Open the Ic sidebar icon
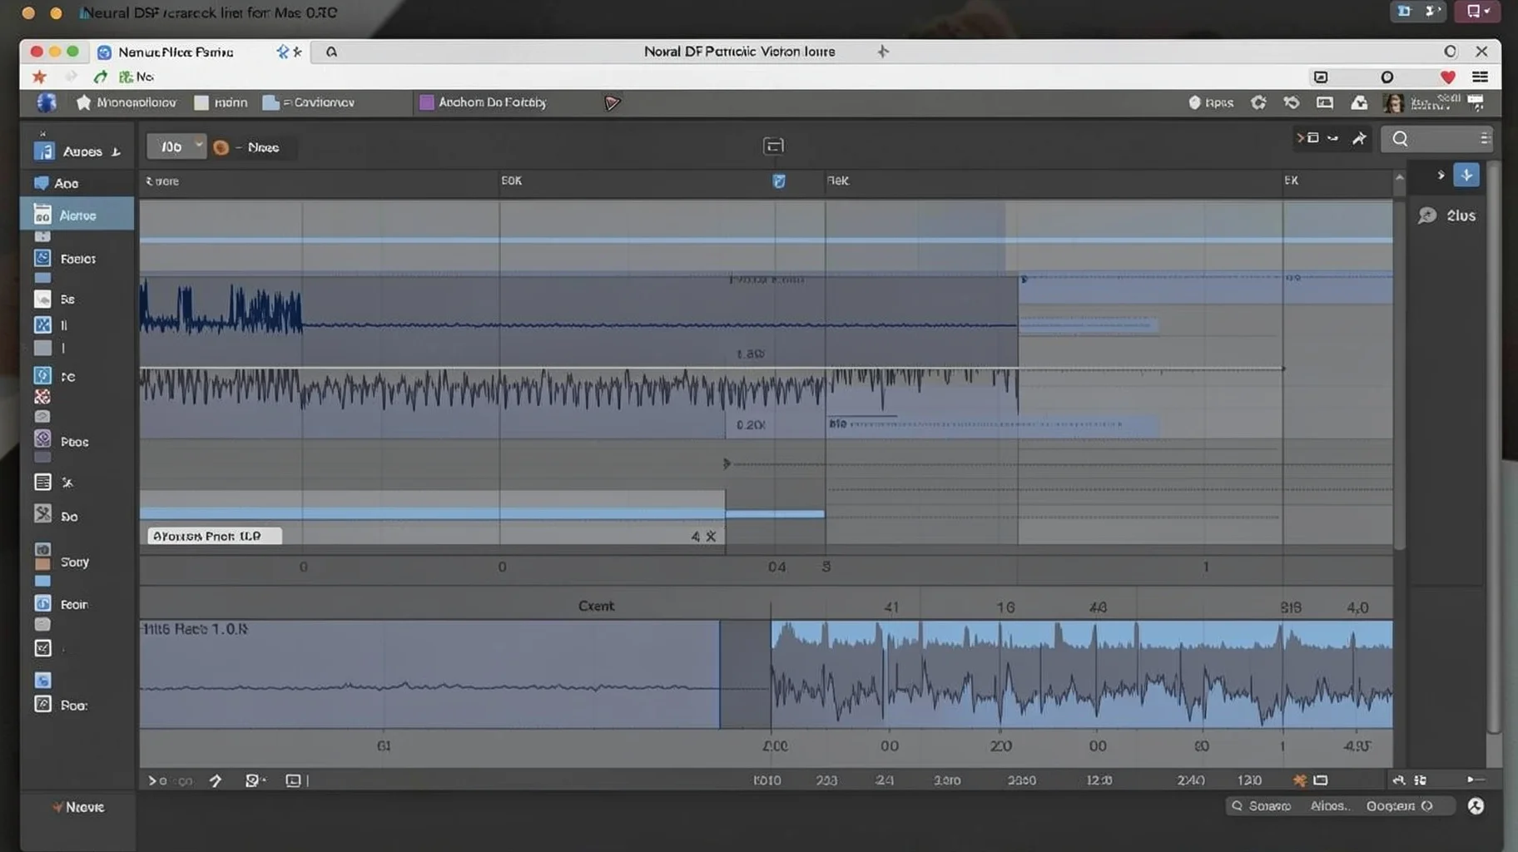 coord(42,375)
